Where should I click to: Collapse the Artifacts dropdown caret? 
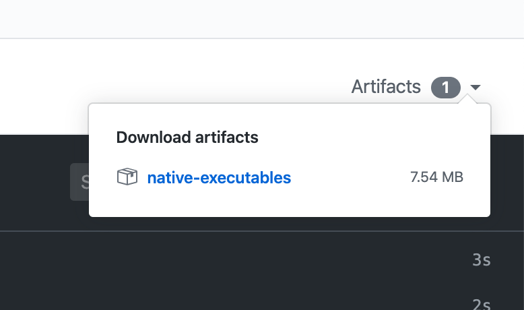click(476, 88)
